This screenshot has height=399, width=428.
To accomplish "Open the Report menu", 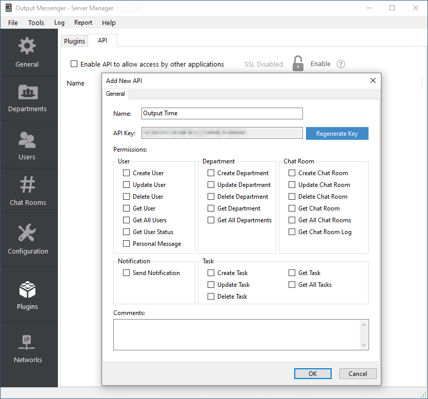I will [83, 23].
